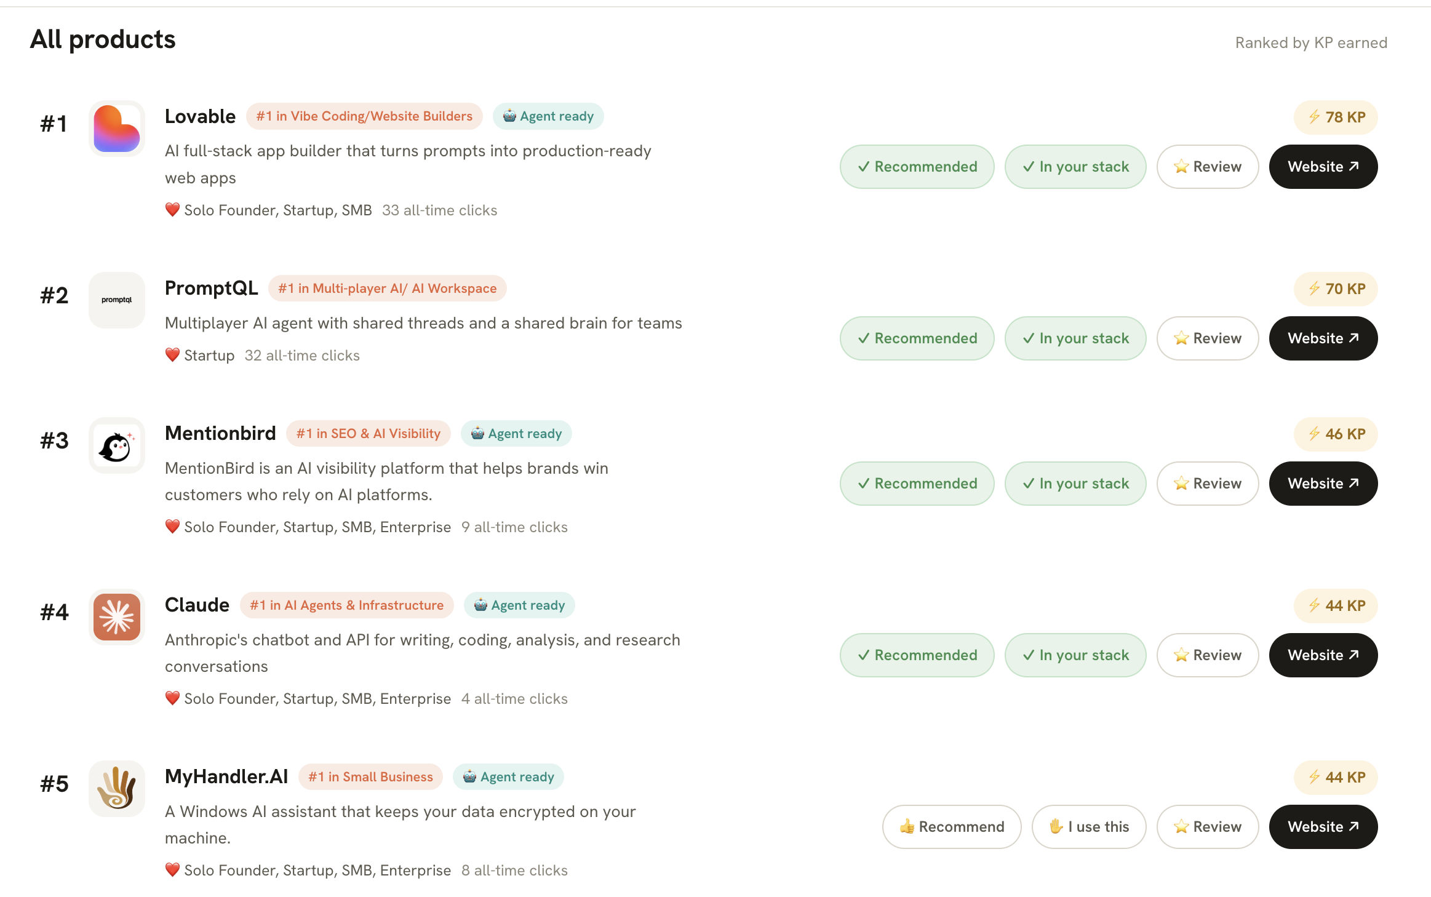Open the PromptQL product title
Screen dimensions: 1431x897
(211, 288)
